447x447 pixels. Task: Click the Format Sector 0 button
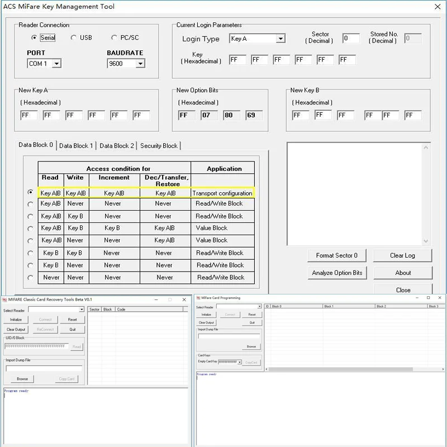[337, 255]
